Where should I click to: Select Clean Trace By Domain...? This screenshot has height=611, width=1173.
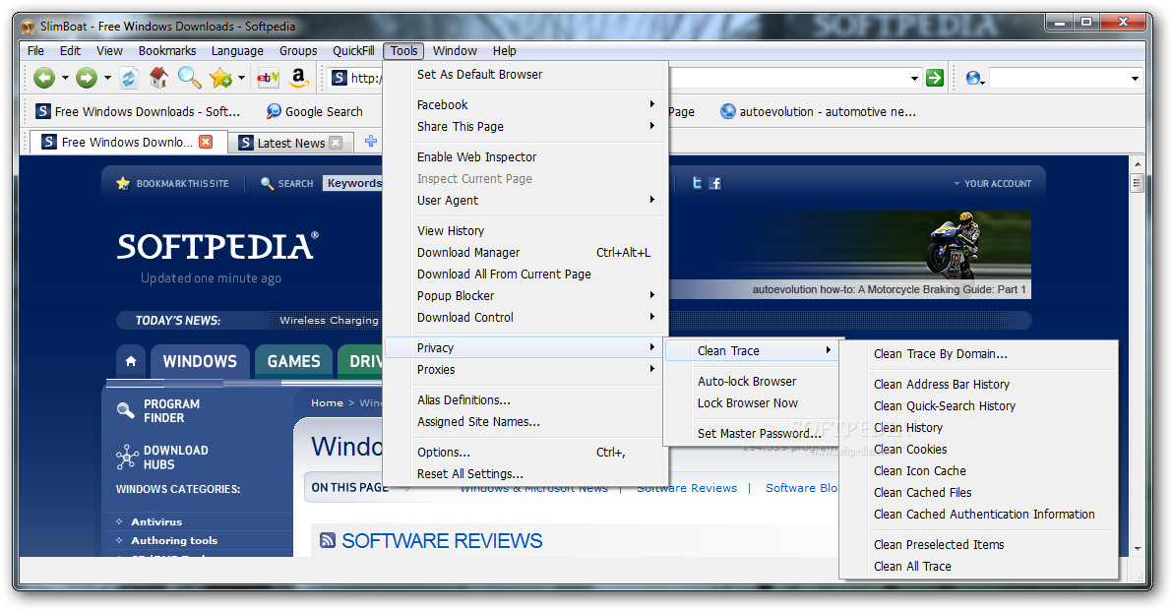[978, 354]
